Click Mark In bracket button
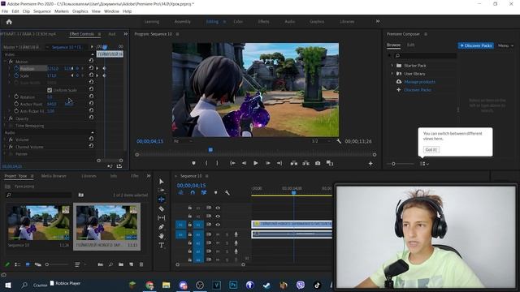 206,163
